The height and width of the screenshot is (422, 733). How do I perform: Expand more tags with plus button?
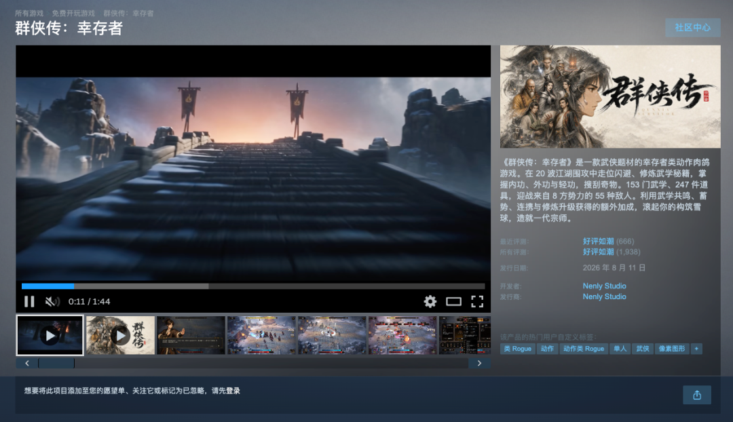[696, 349]
